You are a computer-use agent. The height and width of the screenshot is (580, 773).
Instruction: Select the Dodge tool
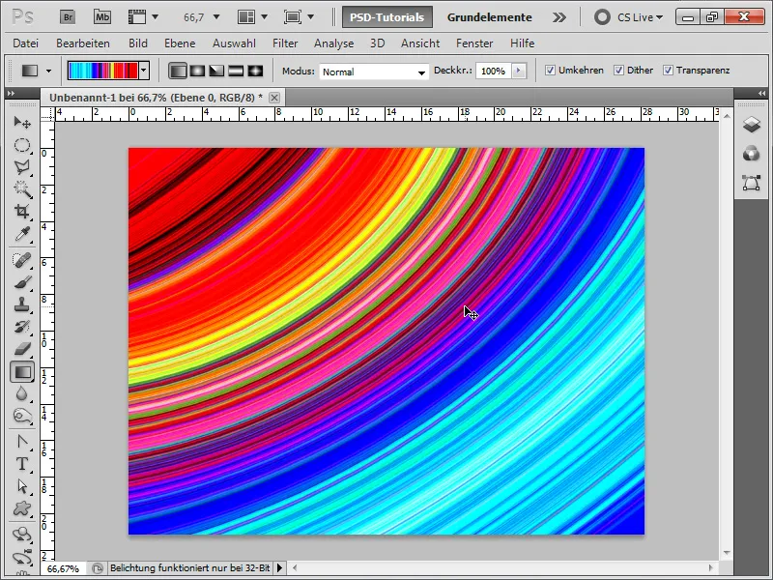point(21,417)
